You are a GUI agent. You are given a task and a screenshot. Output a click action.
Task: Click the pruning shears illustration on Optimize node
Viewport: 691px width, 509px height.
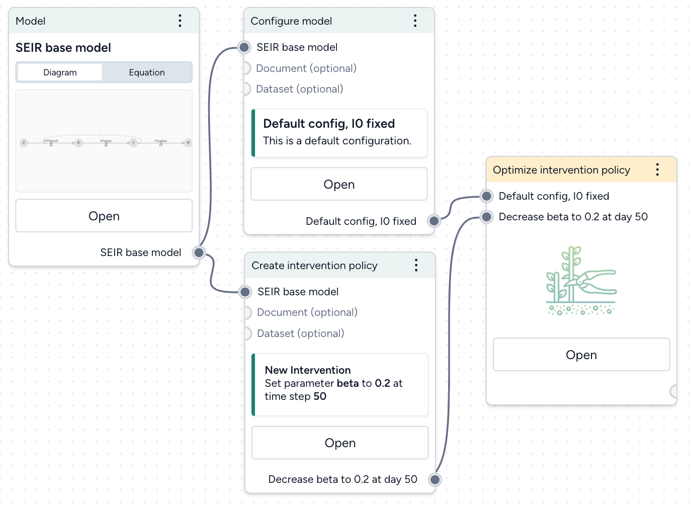[x=581, y=282]
